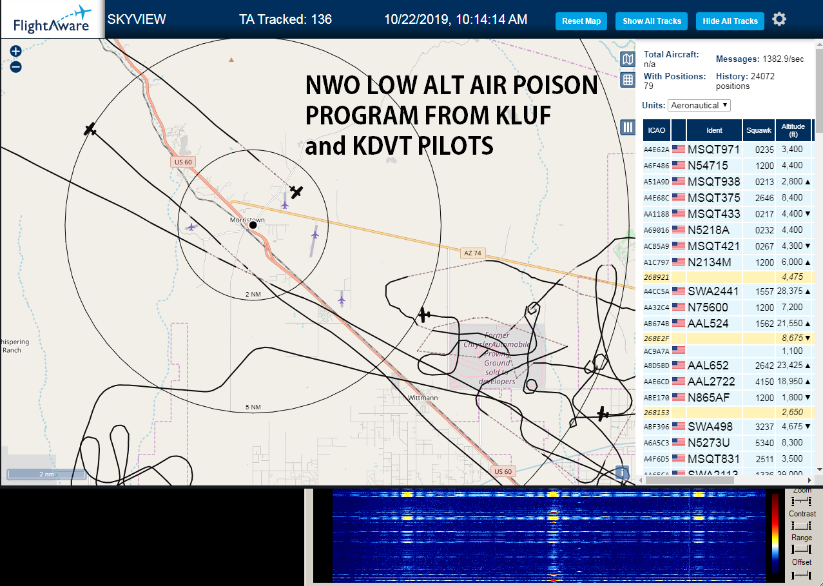The width and height of the screenshot is (823, 586).
Task: Select the black aircraft southeast near US 60
Action: click(602, 414)
